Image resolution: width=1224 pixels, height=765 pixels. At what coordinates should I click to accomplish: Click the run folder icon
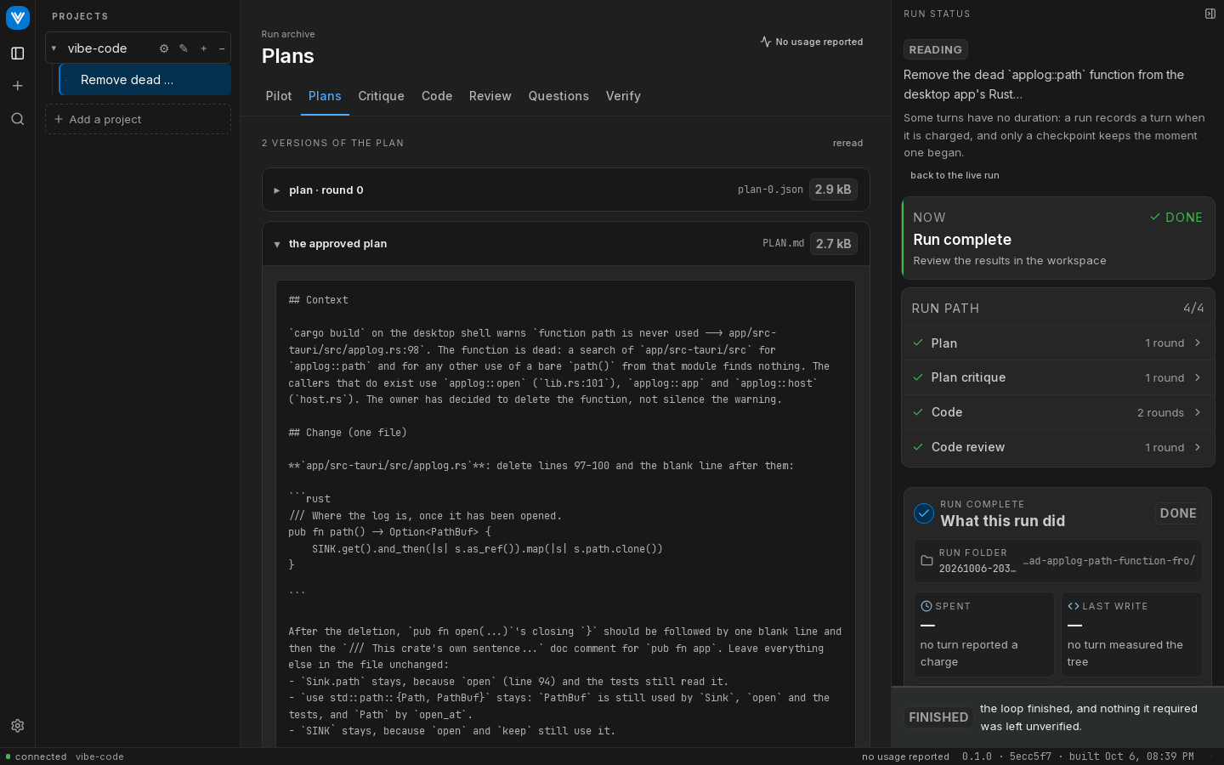926,561
